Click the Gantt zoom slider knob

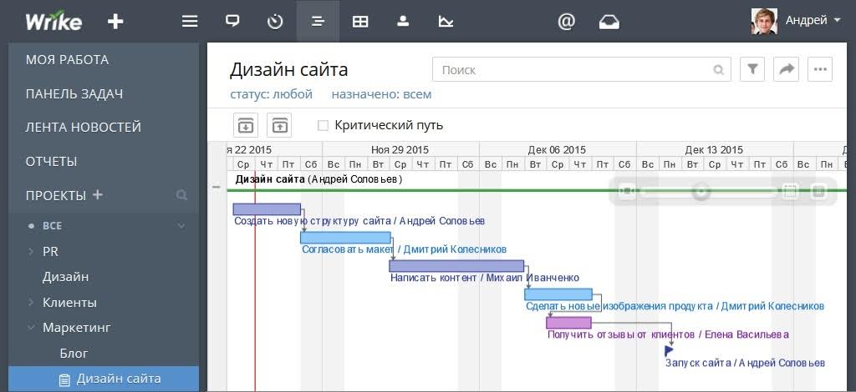point(701,191)
